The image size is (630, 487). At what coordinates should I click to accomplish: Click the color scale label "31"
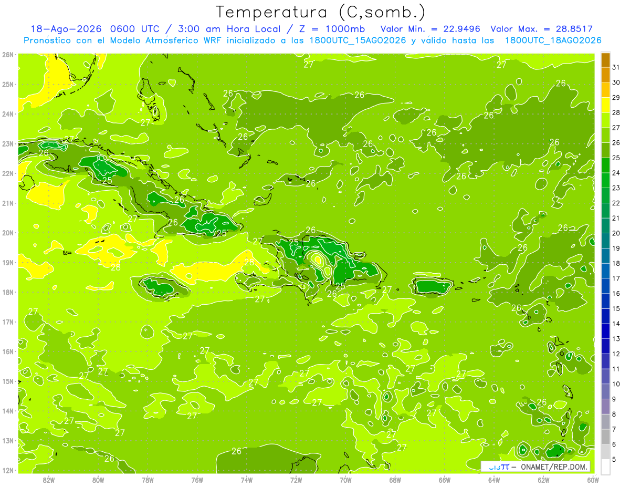click(x=616, y=67)
